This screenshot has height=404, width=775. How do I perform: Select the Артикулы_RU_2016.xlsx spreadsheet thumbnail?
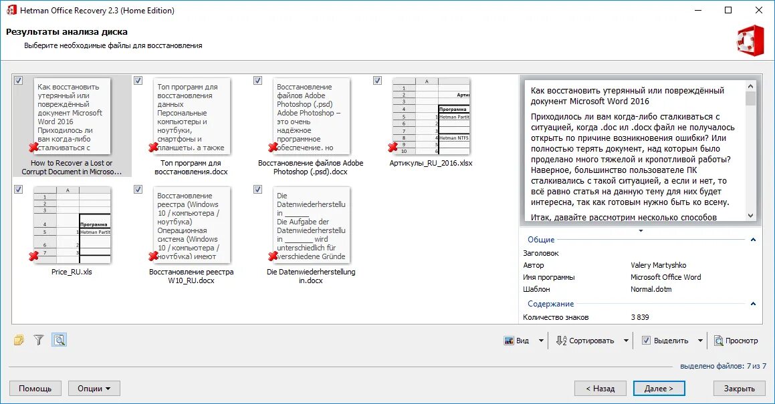pyautogui.click(x=431, y=116)
